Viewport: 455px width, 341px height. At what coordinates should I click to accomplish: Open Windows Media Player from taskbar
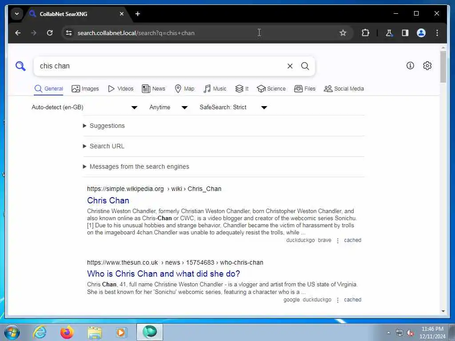(x=121, y=332)
